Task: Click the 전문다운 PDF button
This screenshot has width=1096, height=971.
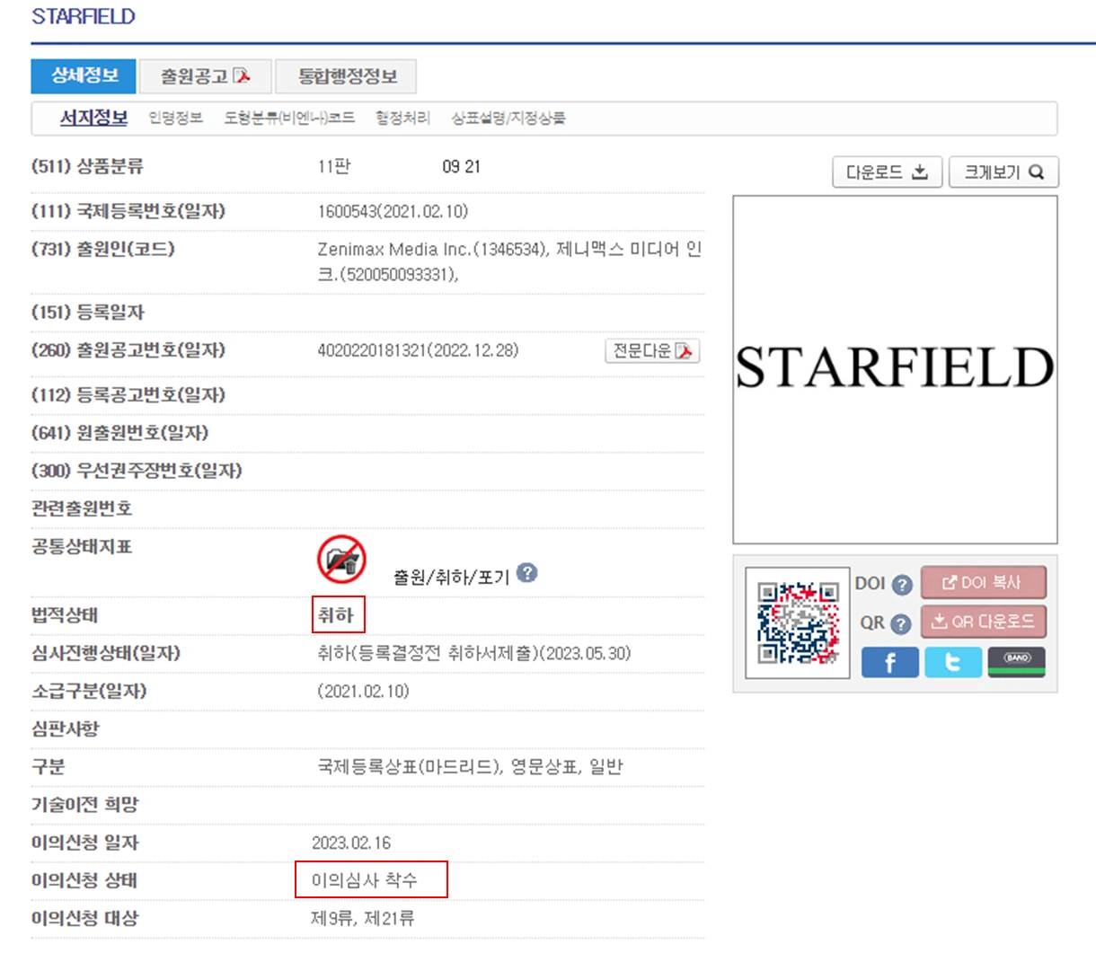Action: pos(652,350)
